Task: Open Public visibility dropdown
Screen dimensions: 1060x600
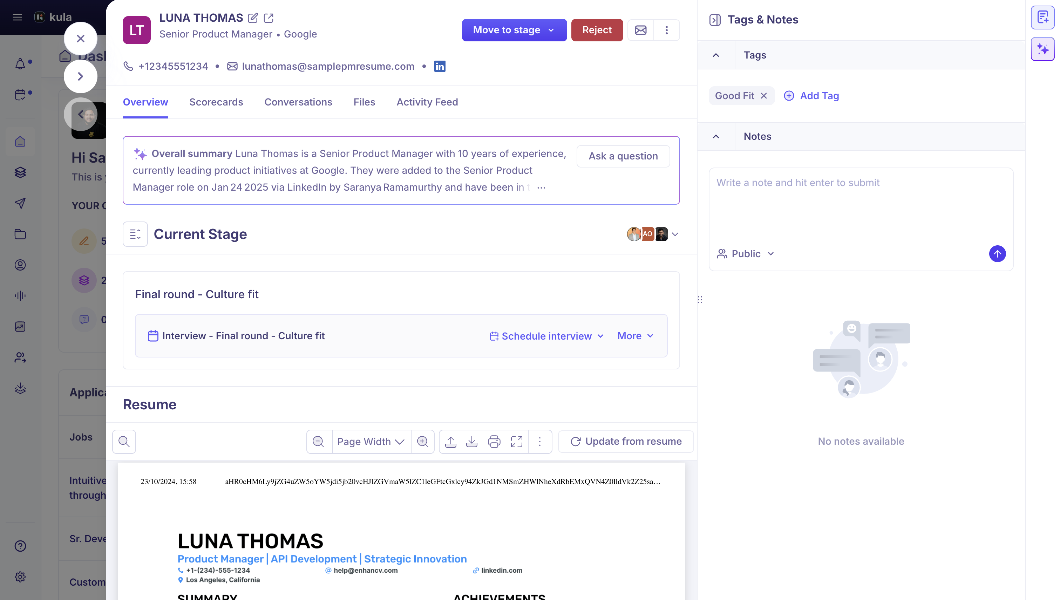Action: (745, 254)
